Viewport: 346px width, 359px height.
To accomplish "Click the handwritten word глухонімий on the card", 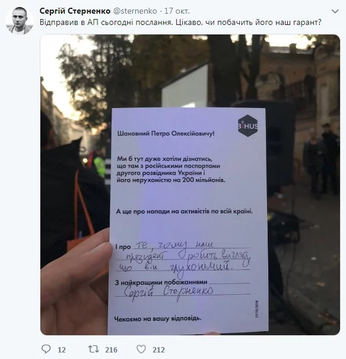I will [x=199, y=268].
